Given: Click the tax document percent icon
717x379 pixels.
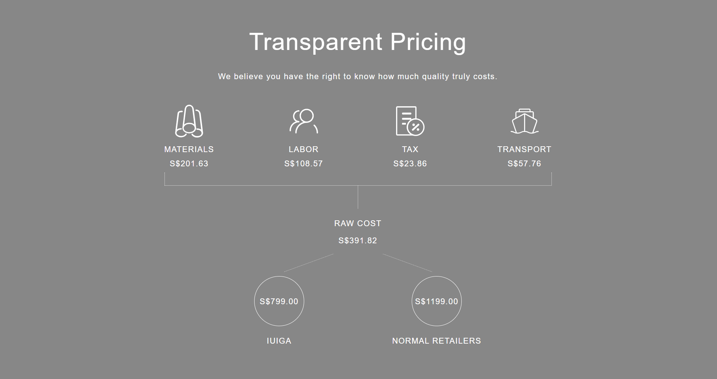Looking at the screenshot, I should click(410, 121).
